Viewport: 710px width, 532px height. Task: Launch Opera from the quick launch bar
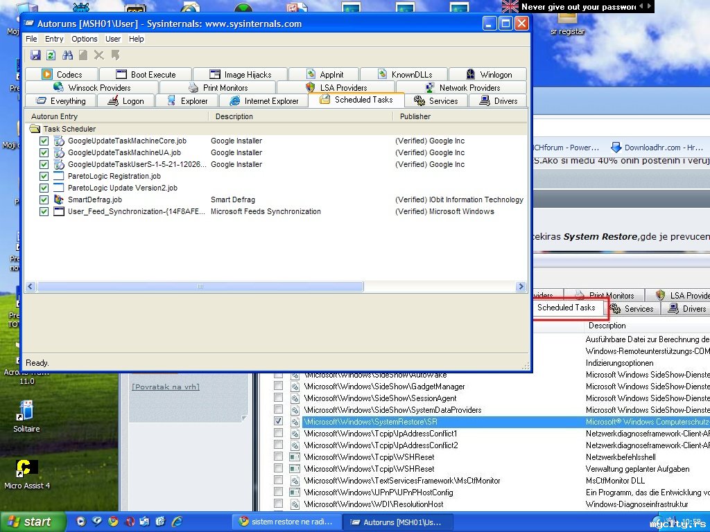tap(130, 521)
